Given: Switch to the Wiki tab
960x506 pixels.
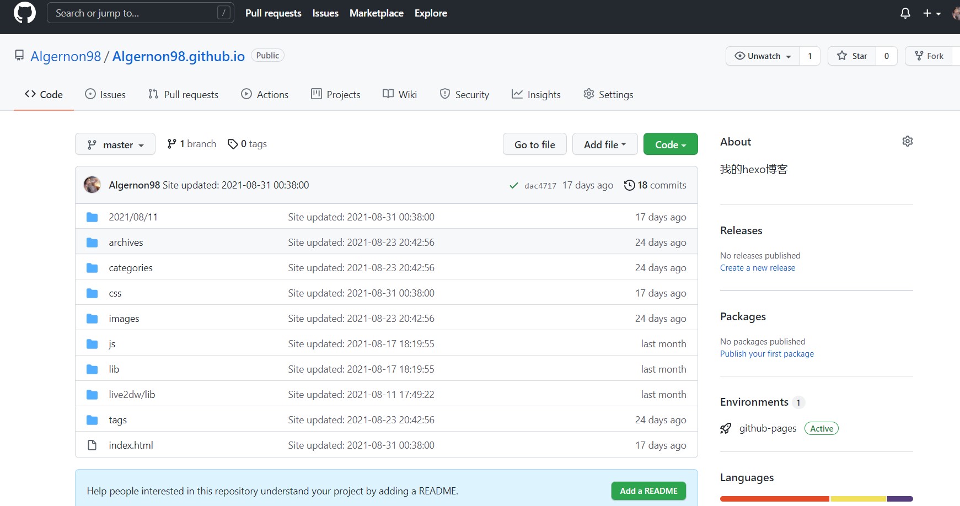Looking at the screenshot, I should point(400,94).
